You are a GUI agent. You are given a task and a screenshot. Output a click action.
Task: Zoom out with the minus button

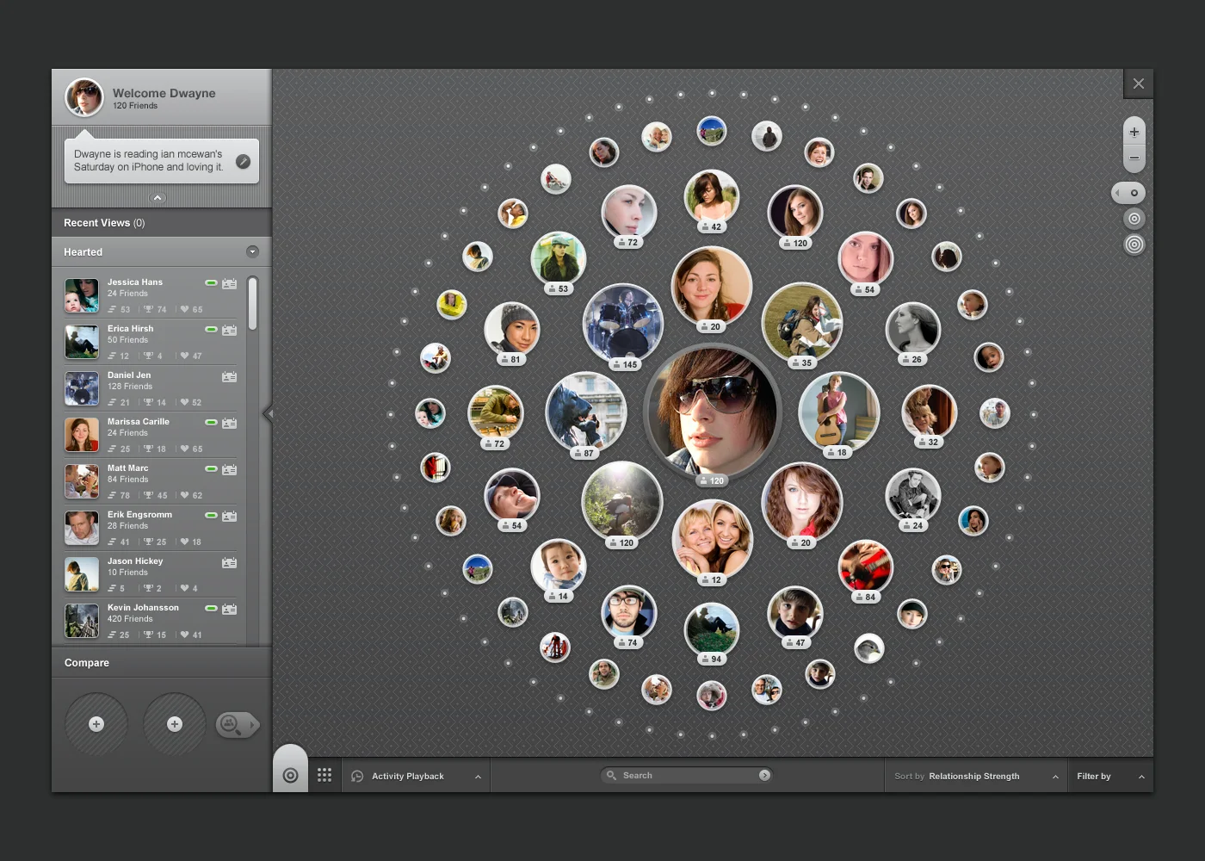click(1134, 158)
